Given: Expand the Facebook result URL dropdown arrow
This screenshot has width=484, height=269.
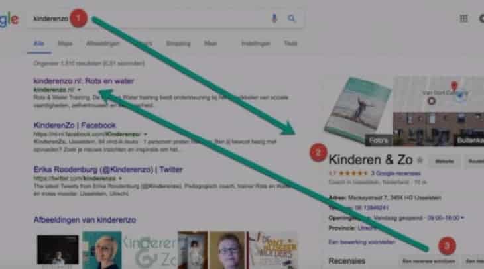Looking at the screenshot, I should pos(145,134).
